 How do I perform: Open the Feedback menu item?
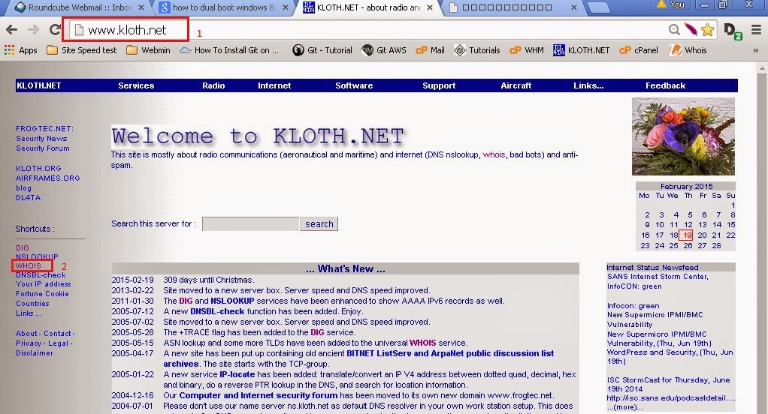click(x=665, y=85)
